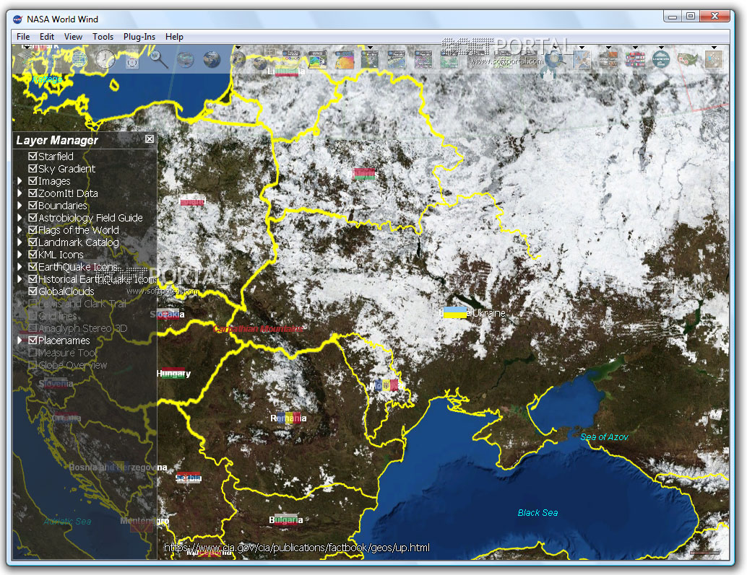
Task: Click the NASA MODIS imagery icon
Action: coord(291,59)
